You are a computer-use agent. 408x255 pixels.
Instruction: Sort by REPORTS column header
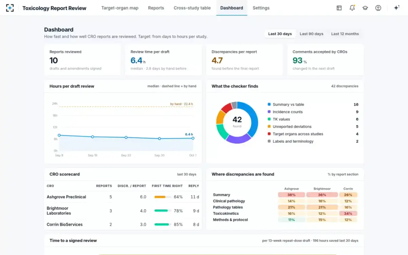104,186
